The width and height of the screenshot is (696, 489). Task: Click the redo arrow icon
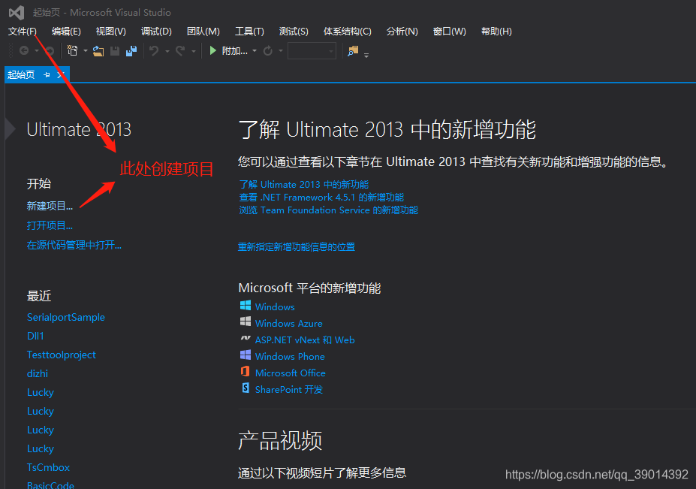[180, 51]
